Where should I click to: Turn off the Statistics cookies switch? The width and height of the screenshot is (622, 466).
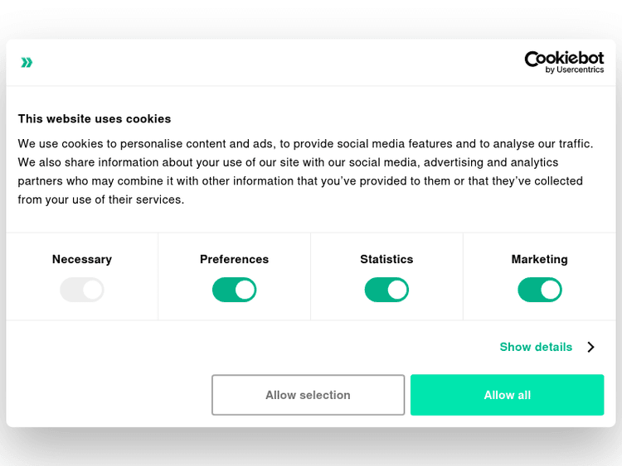point(386,290)
